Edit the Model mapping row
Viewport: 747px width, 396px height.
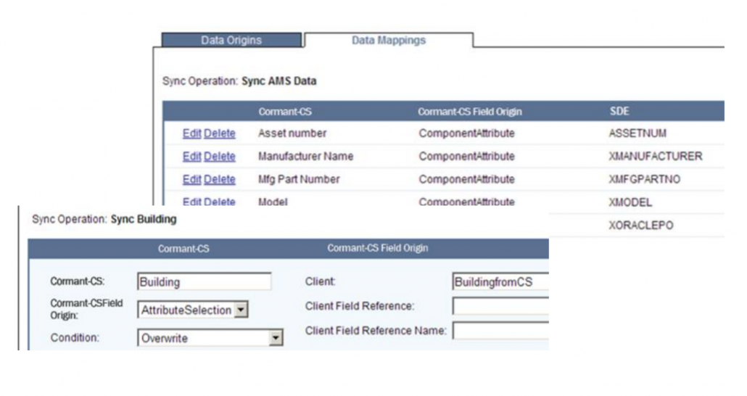click(191, 202)
